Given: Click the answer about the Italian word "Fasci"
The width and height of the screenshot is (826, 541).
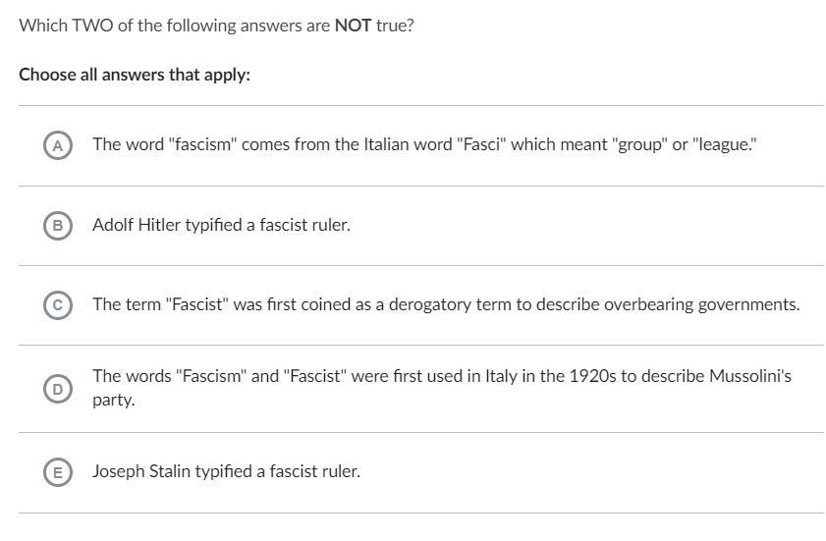Looking at the screenshot, I should (424, 144).
